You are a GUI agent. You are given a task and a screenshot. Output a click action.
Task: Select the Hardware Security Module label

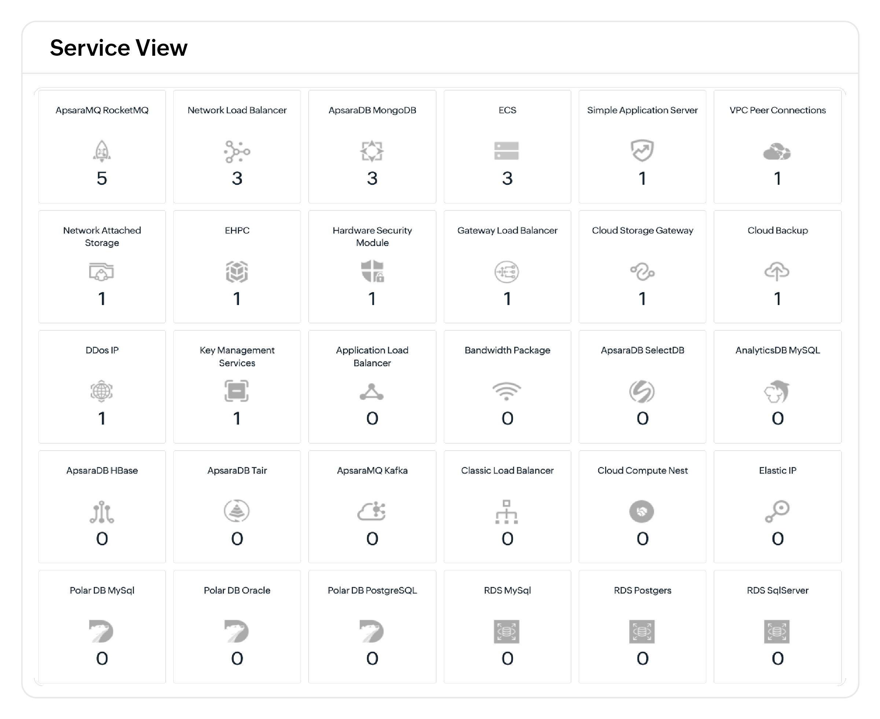tap(372, 236)
